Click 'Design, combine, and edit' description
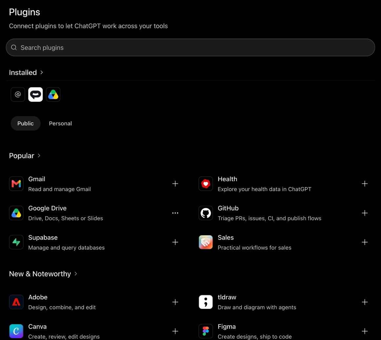This screenshot has width=381, height=340. pyautogui.click(x=62, y=308)
